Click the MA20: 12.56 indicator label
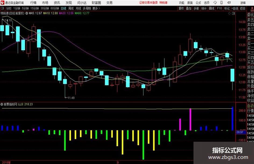This screenshot has width=254, height=164. tap(66, 13)
